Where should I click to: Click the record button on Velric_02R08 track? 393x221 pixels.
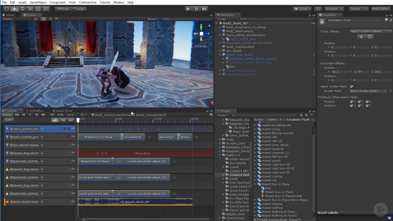tap(64, 128)
